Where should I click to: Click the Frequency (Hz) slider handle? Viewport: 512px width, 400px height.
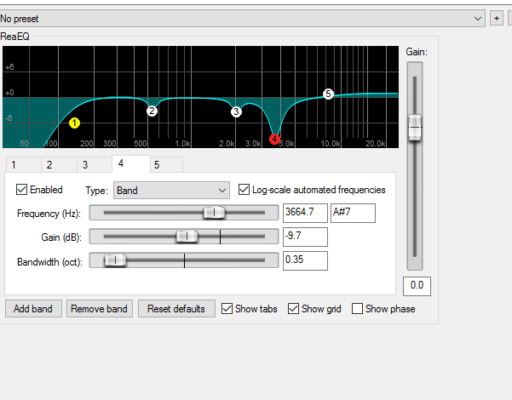(x=214, y=213)
